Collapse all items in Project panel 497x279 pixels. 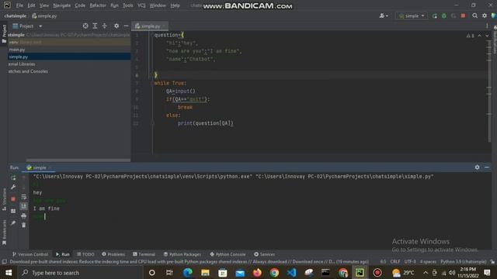(x=104, y=26)
